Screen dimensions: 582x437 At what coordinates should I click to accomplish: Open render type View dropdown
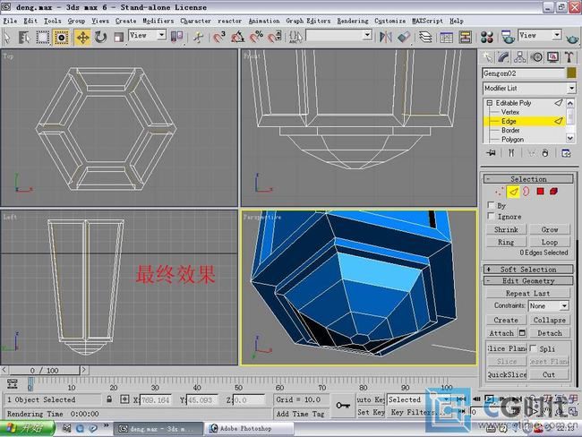coord(539,36)
